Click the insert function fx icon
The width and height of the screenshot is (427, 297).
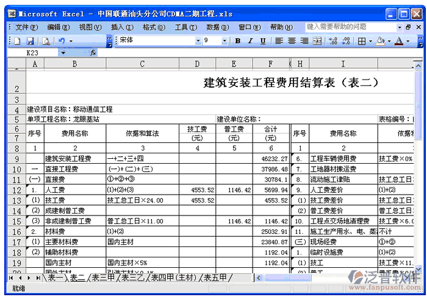click(x=93, y=53)
